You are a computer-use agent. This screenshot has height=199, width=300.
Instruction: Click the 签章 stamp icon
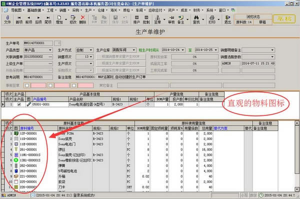coord(157,19)
